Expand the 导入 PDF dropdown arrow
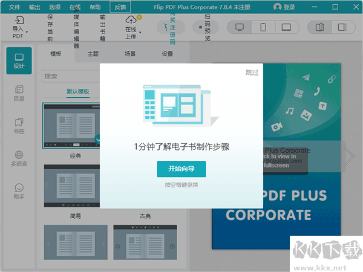363x272 pixels. (x=27, y=32)
